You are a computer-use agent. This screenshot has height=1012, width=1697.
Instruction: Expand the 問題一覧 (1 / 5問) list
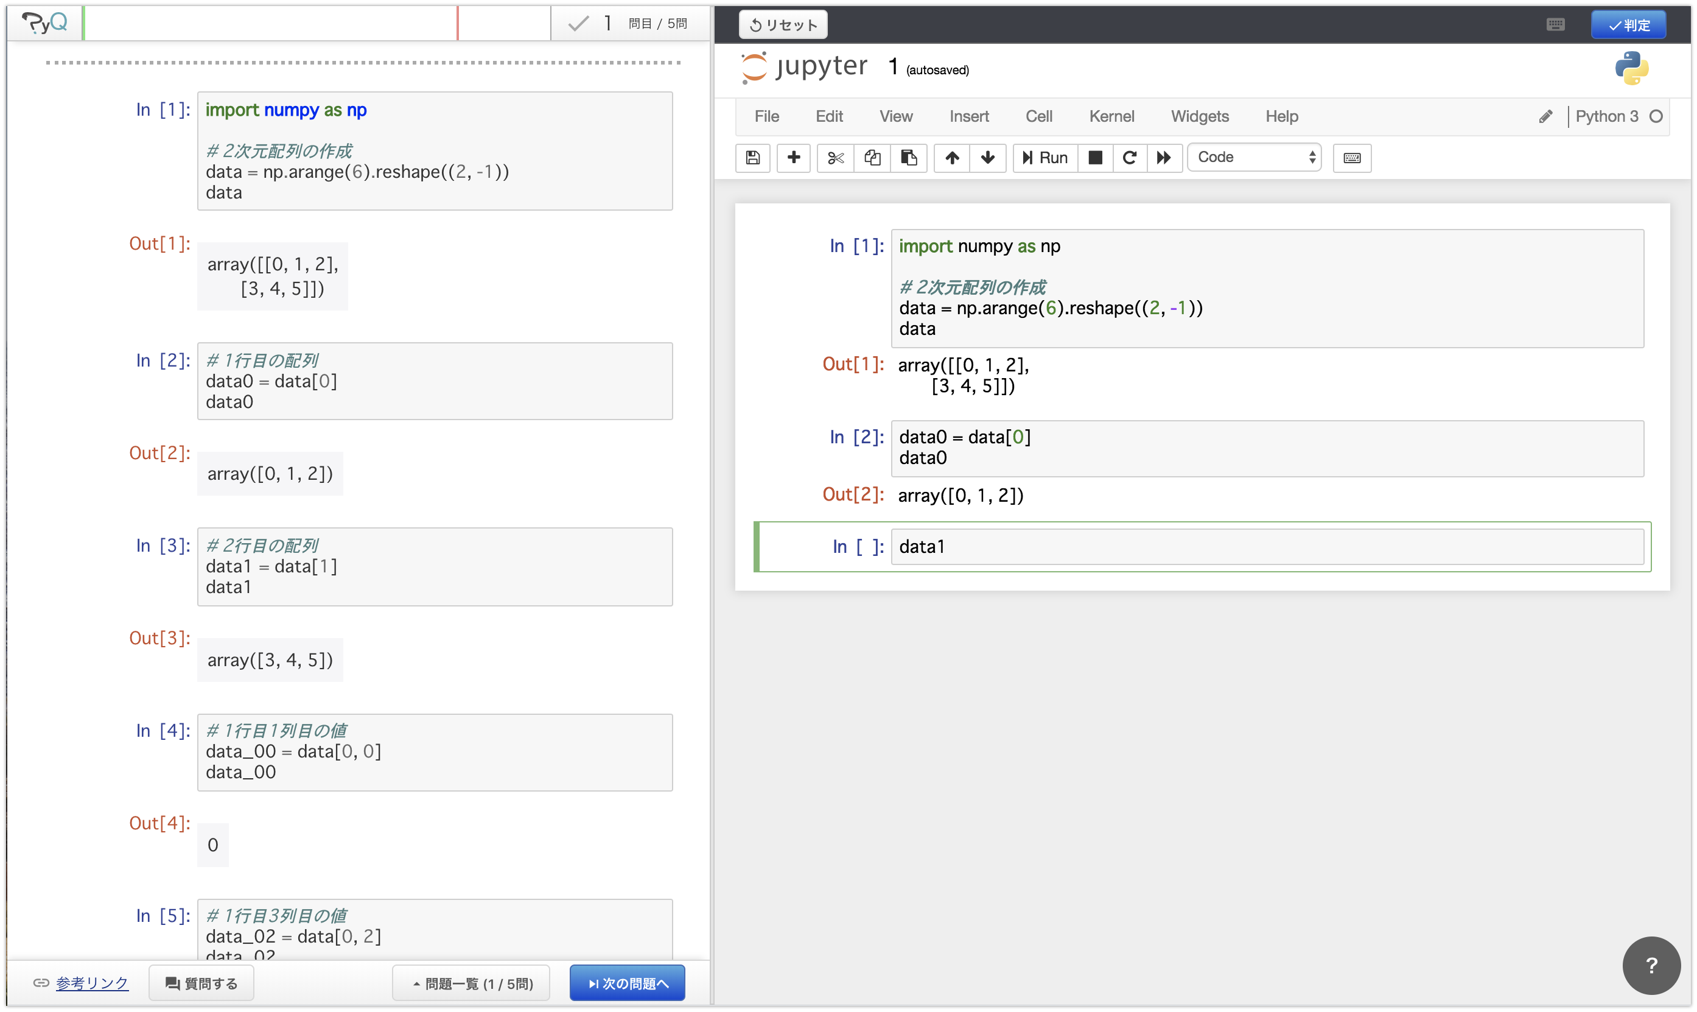pos(472,983)
